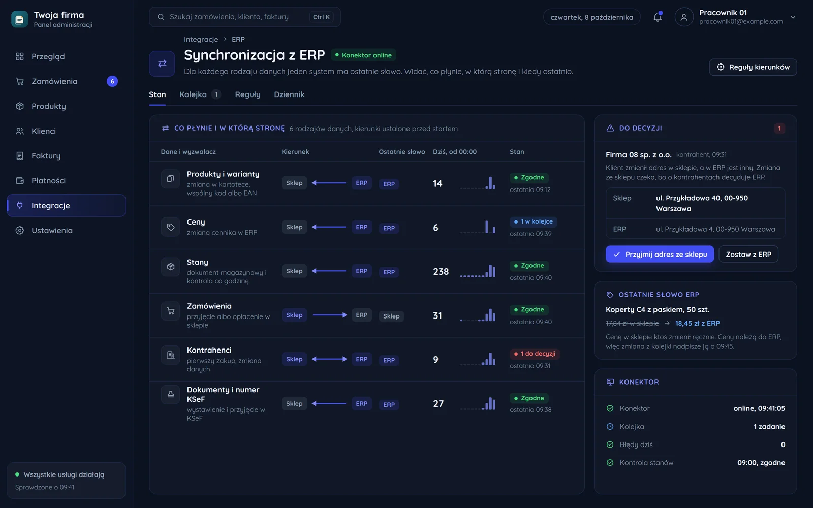Select the Stan tab
This screenshot has width=813, height=508.
158,94
